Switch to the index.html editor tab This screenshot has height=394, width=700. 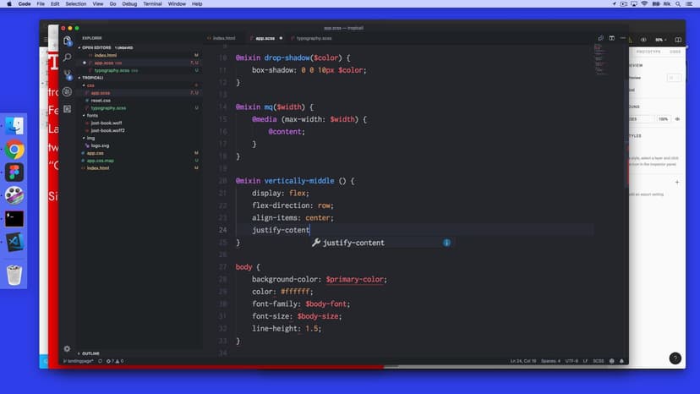224,38
